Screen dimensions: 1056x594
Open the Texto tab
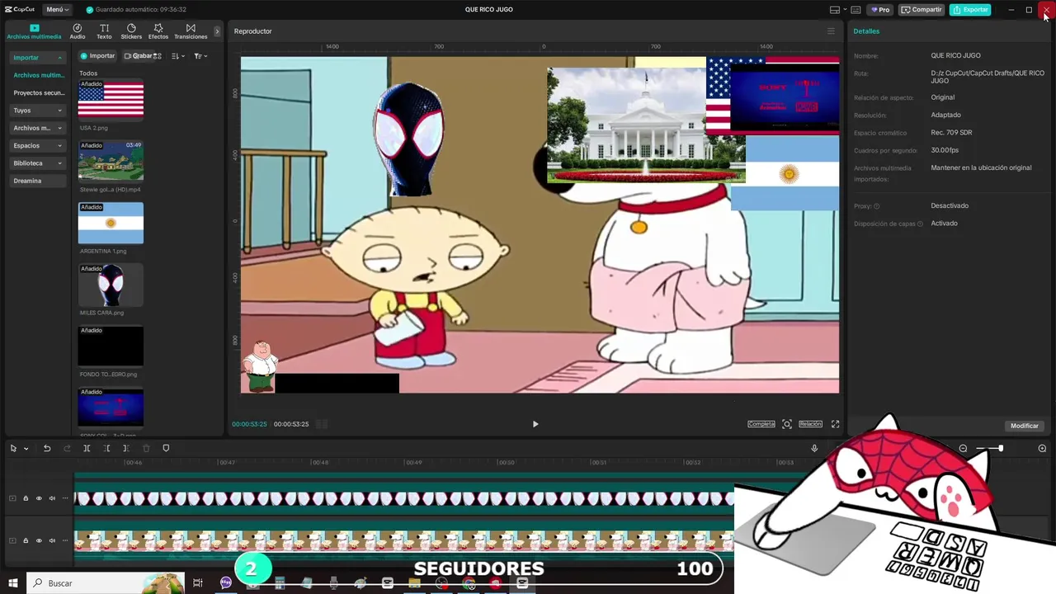pos(104,31)
